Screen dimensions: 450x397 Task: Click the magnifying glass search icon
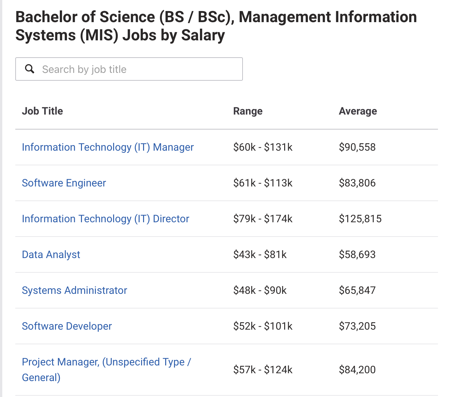point(30,69)
